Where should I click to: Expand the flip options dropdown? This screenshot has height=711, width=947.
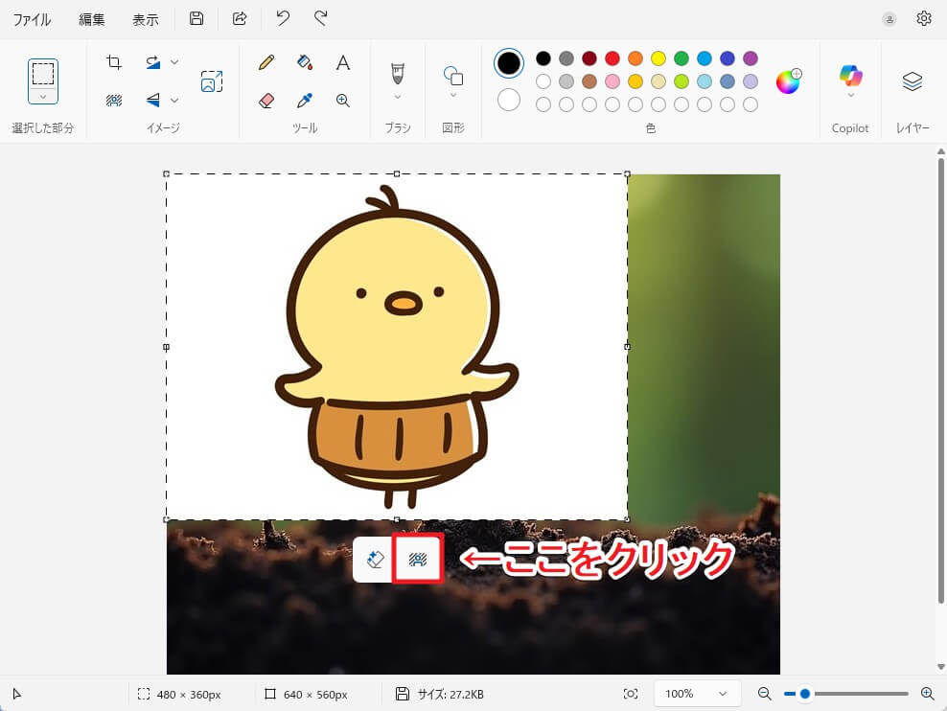174,101
